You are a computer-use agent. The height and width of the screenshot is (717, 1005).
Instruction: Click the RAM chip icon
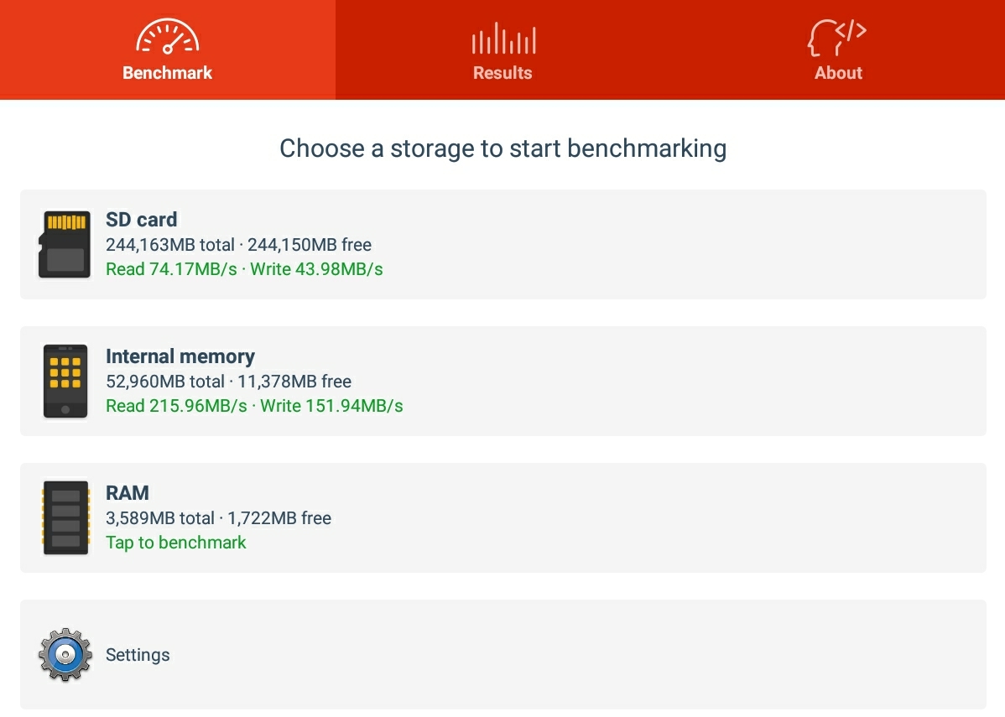click(x=65, y=517)
